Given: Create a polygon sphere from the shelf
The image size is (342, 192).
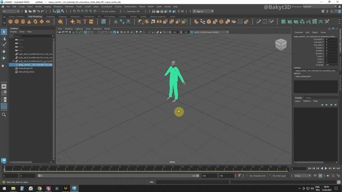Looking at the screenshot, I should pyautogui.click(x=11, y=21).
